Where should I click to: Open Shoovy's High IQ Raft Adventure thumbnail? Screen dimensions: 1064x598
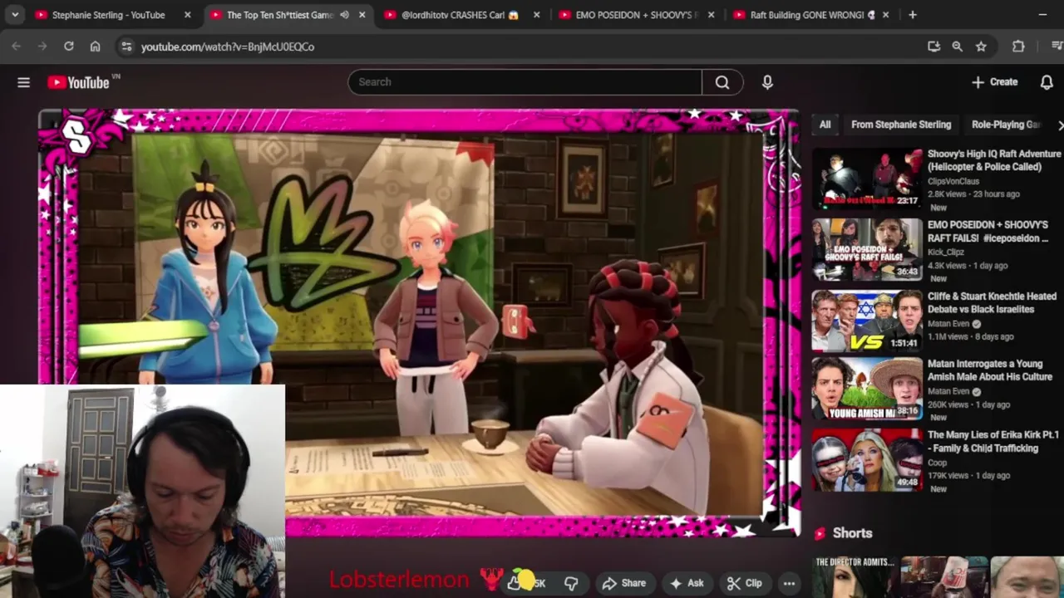867,179
